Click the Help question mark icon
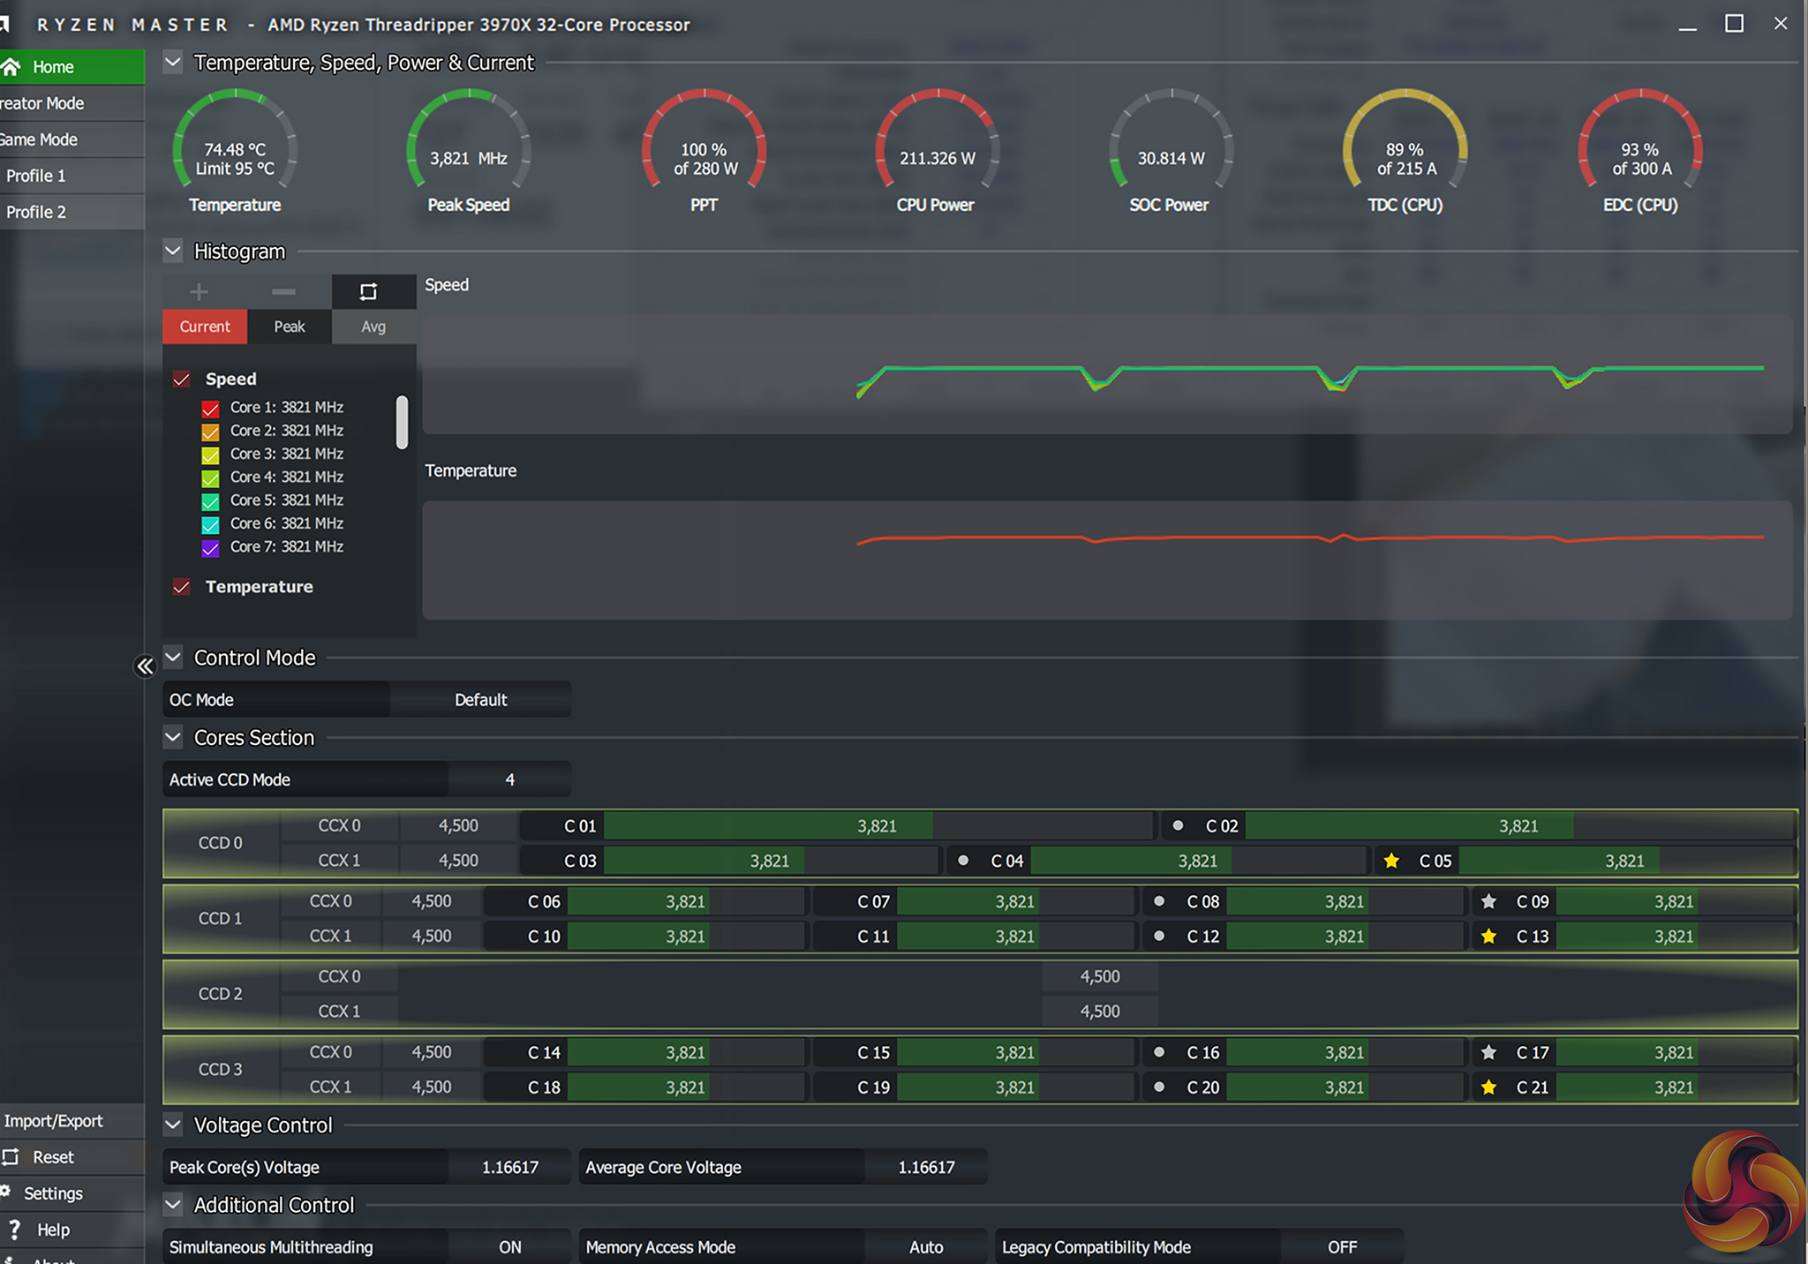This screenshot has height=1264, width=1808. coord(14,1229)
